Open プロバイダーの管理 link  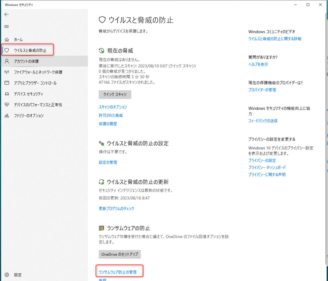(x=262, y=90)
